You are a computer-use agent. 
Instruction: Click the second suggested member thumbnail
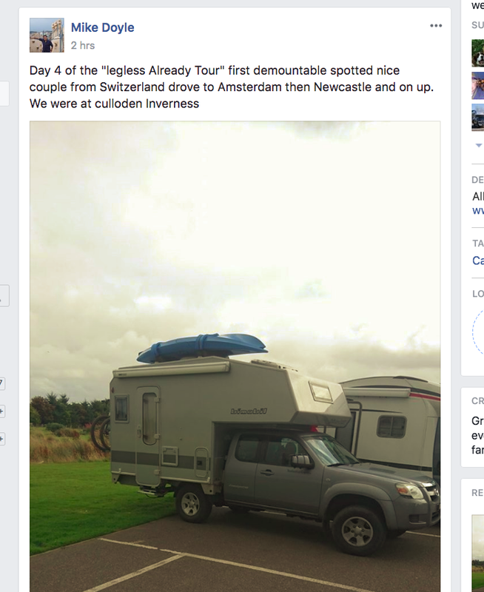point(478,86)
